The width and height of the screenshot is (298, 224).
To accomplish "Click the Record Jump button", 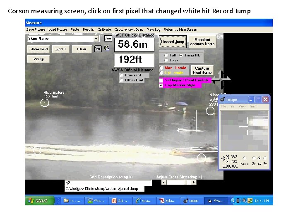I will point(173,42).
